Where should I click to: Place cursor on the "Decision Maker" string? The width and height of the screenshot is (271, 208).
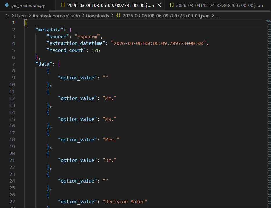[125, 202]
